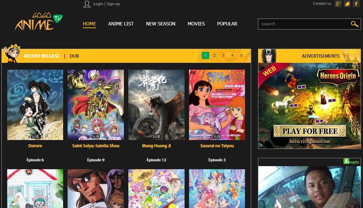Open the Sasurai no Taiyou poster
The height and width of the screenshot is (208, 363).
pos(217,105)
